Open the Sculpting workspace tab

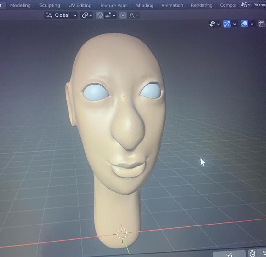tap(50, 5)
